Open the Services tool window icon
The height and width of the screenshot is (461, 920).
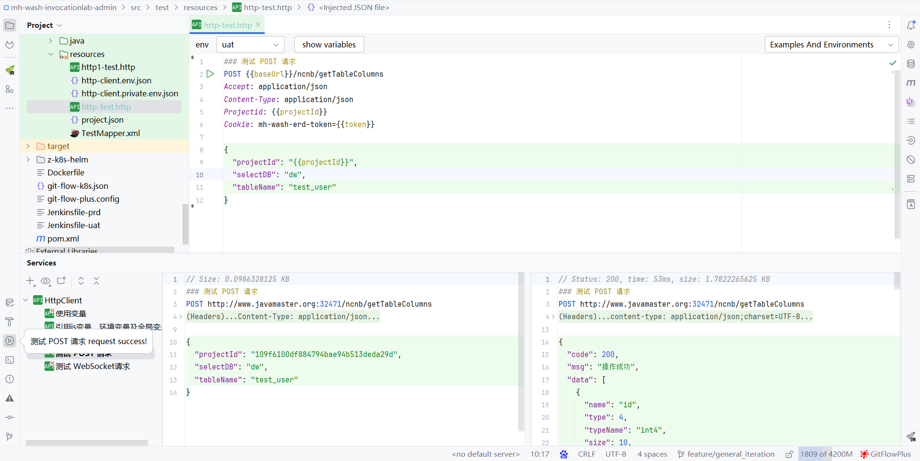[10, 341]
